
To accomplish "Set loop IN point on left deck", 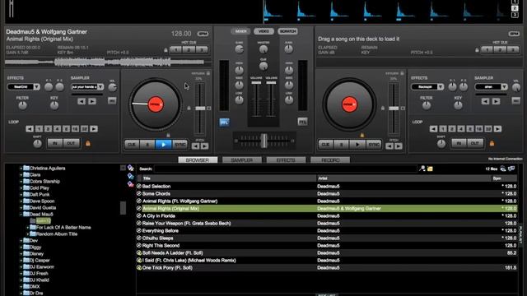I will pyautogui.click(x=55, y=143).
